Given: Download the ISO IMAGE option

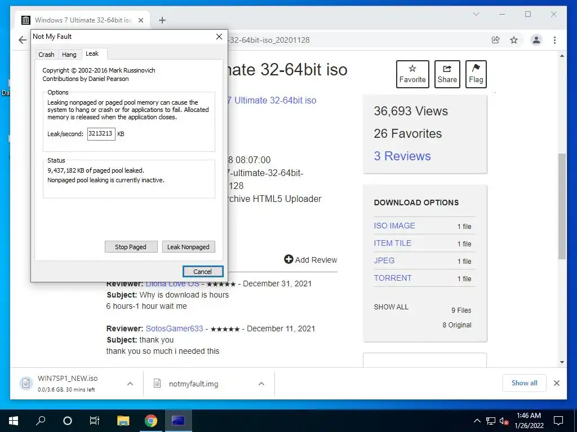Looking at the screenshot, I should [394, 226].
